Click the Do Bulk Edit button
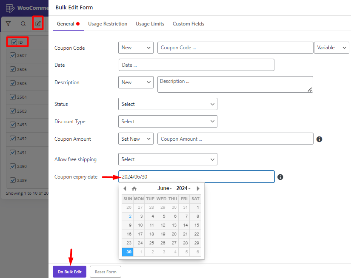Viewport: 351px width, 278px height. coord(70,272)
